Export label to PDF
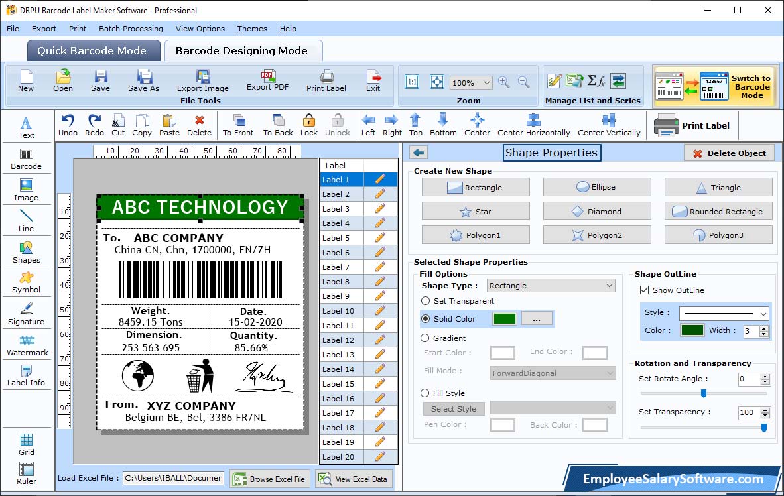 click(267, 80)
